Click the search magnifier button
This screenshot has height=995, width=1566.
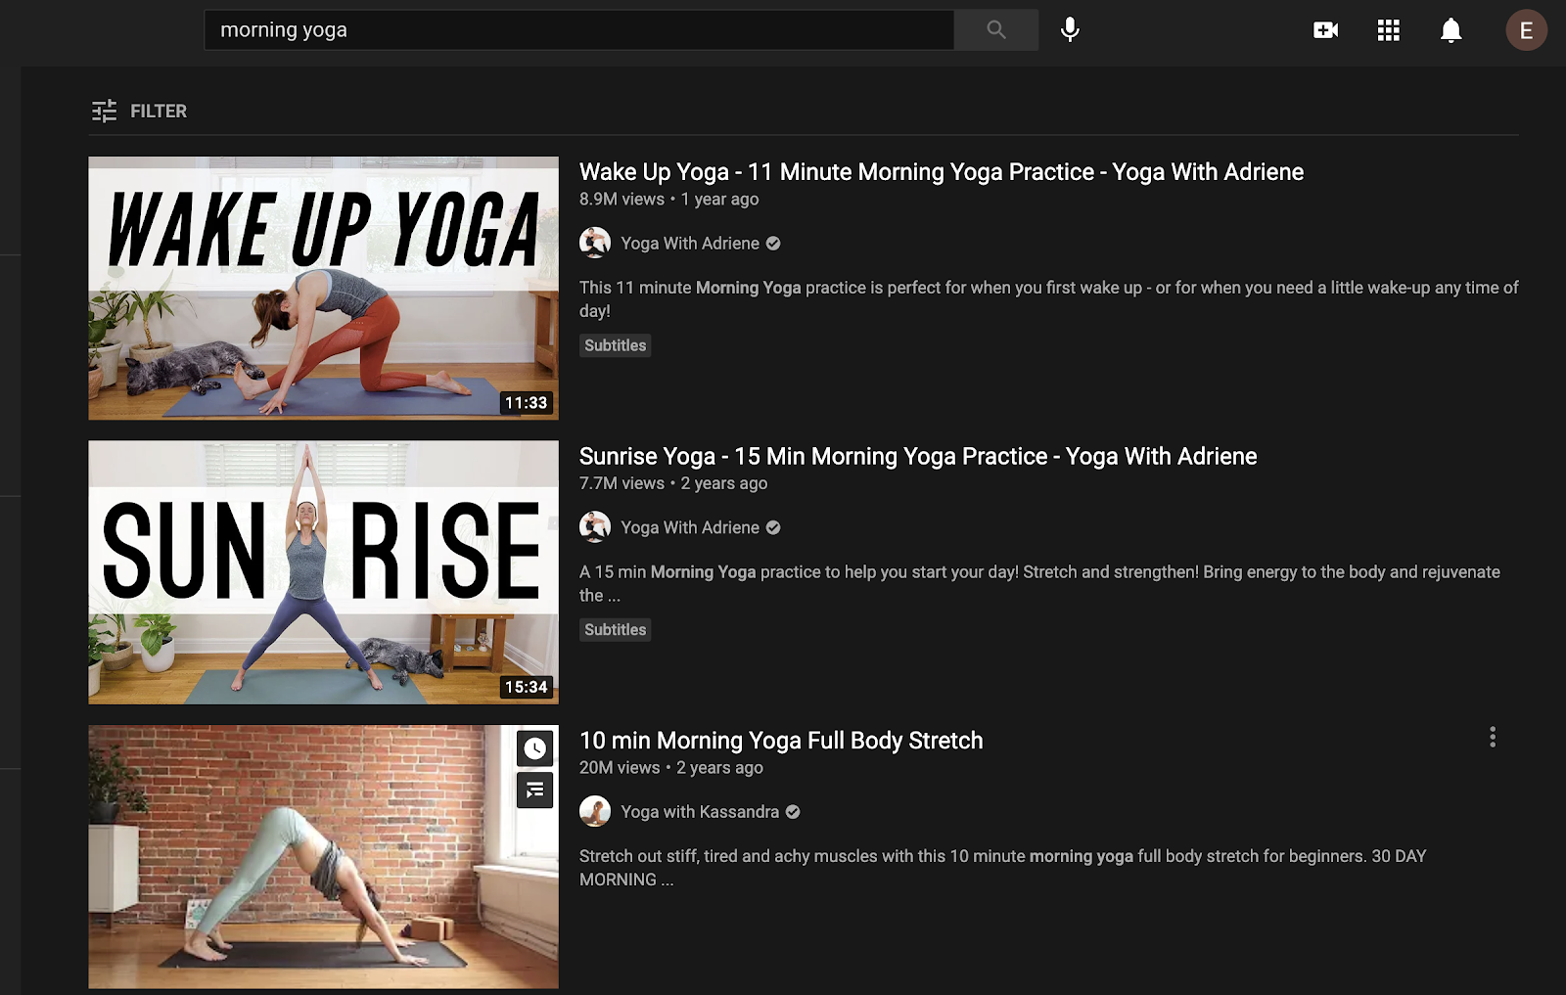pos(996,30)
